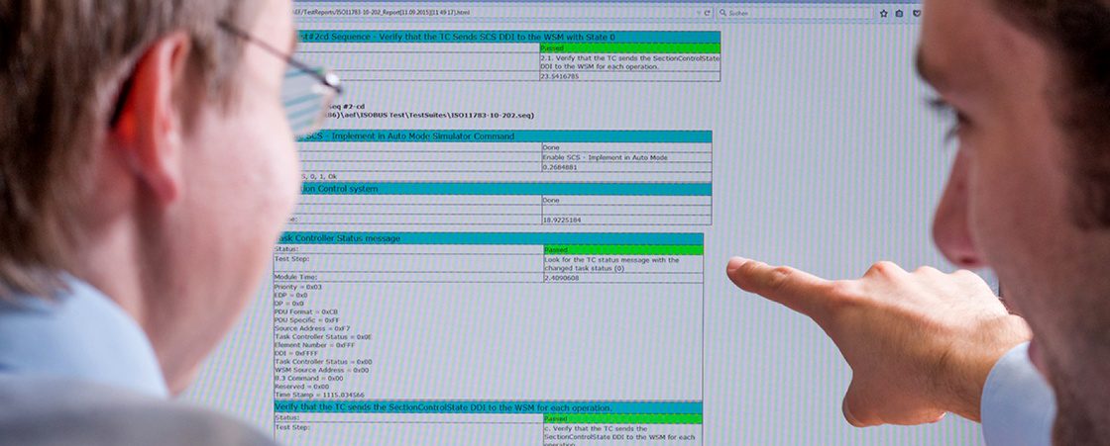The height and width of the screenshot is (446, 1110).
Task: Click the 'Element Number = 0xFFF' line
Action: [x=313, y=345]
